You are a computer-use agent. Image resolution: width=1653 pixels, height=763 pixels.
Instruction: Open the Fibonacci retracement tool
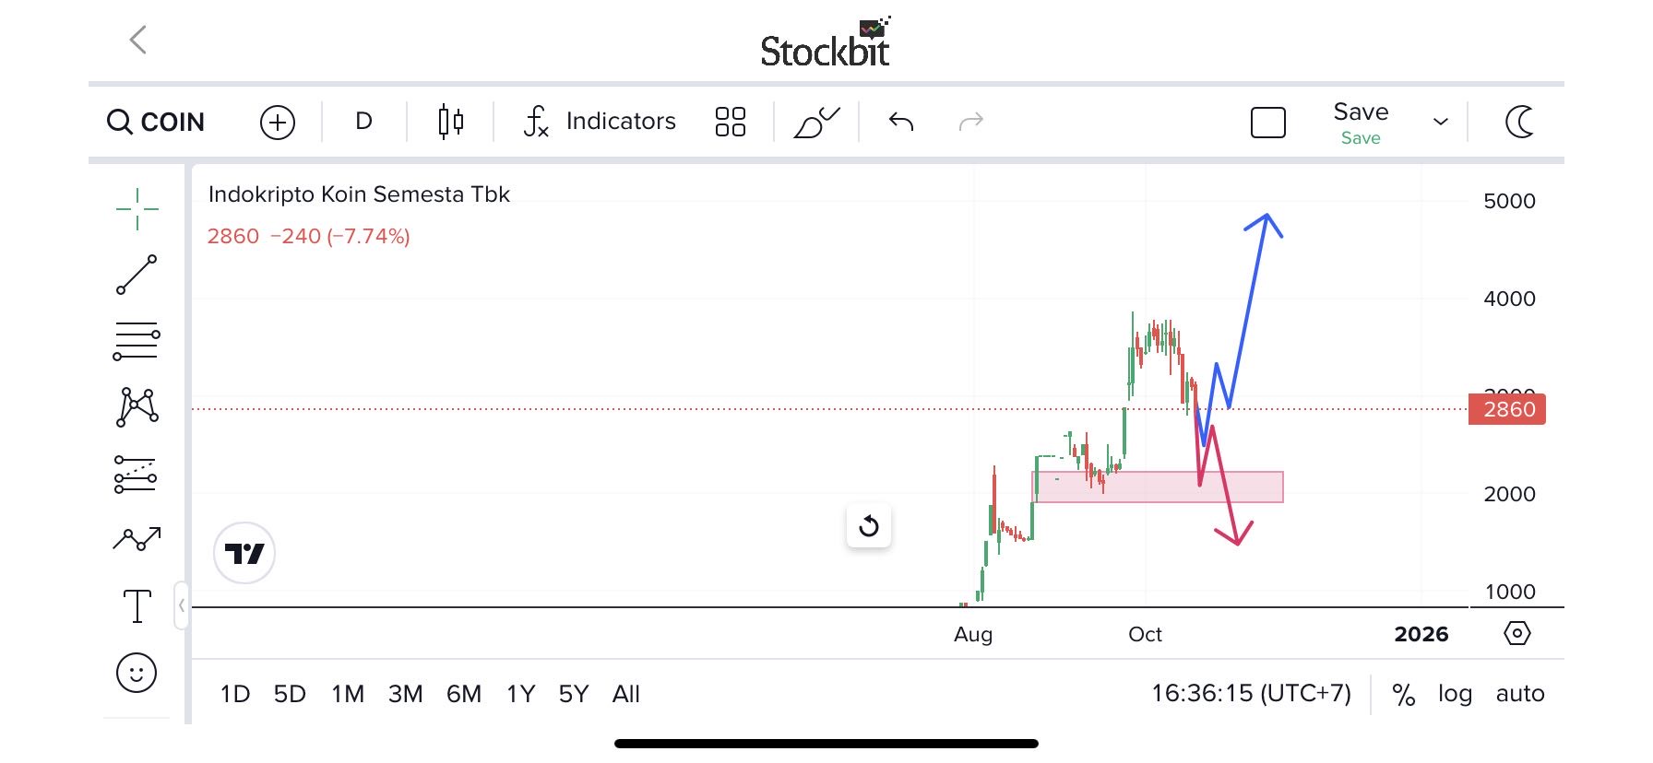pyautogui.click(x=137, y=342)
